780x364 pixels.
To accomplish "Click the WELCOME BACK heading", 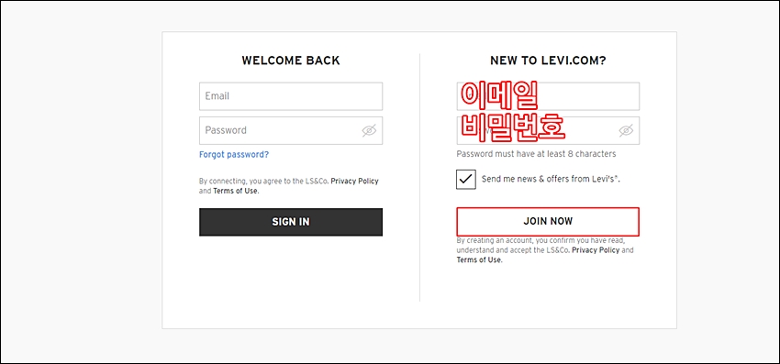I will [x=291, y=61].
